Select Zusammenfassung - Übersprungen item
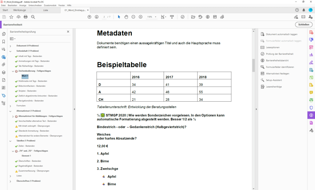 34,171
